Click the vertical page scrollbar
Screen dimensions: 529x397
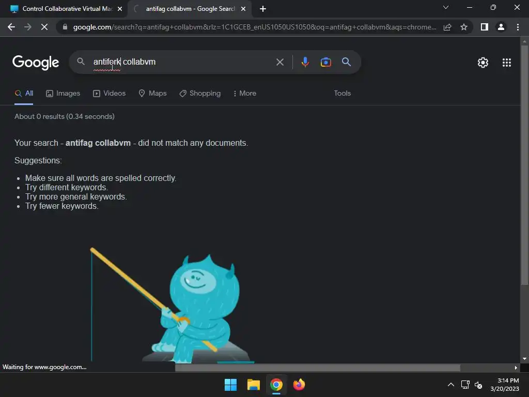(x=524, y=165)
